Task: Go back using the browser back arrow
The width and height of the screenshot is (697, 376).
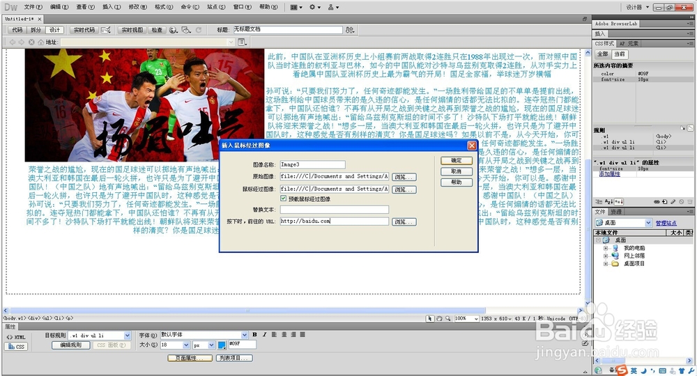Action: click(13, 42)
